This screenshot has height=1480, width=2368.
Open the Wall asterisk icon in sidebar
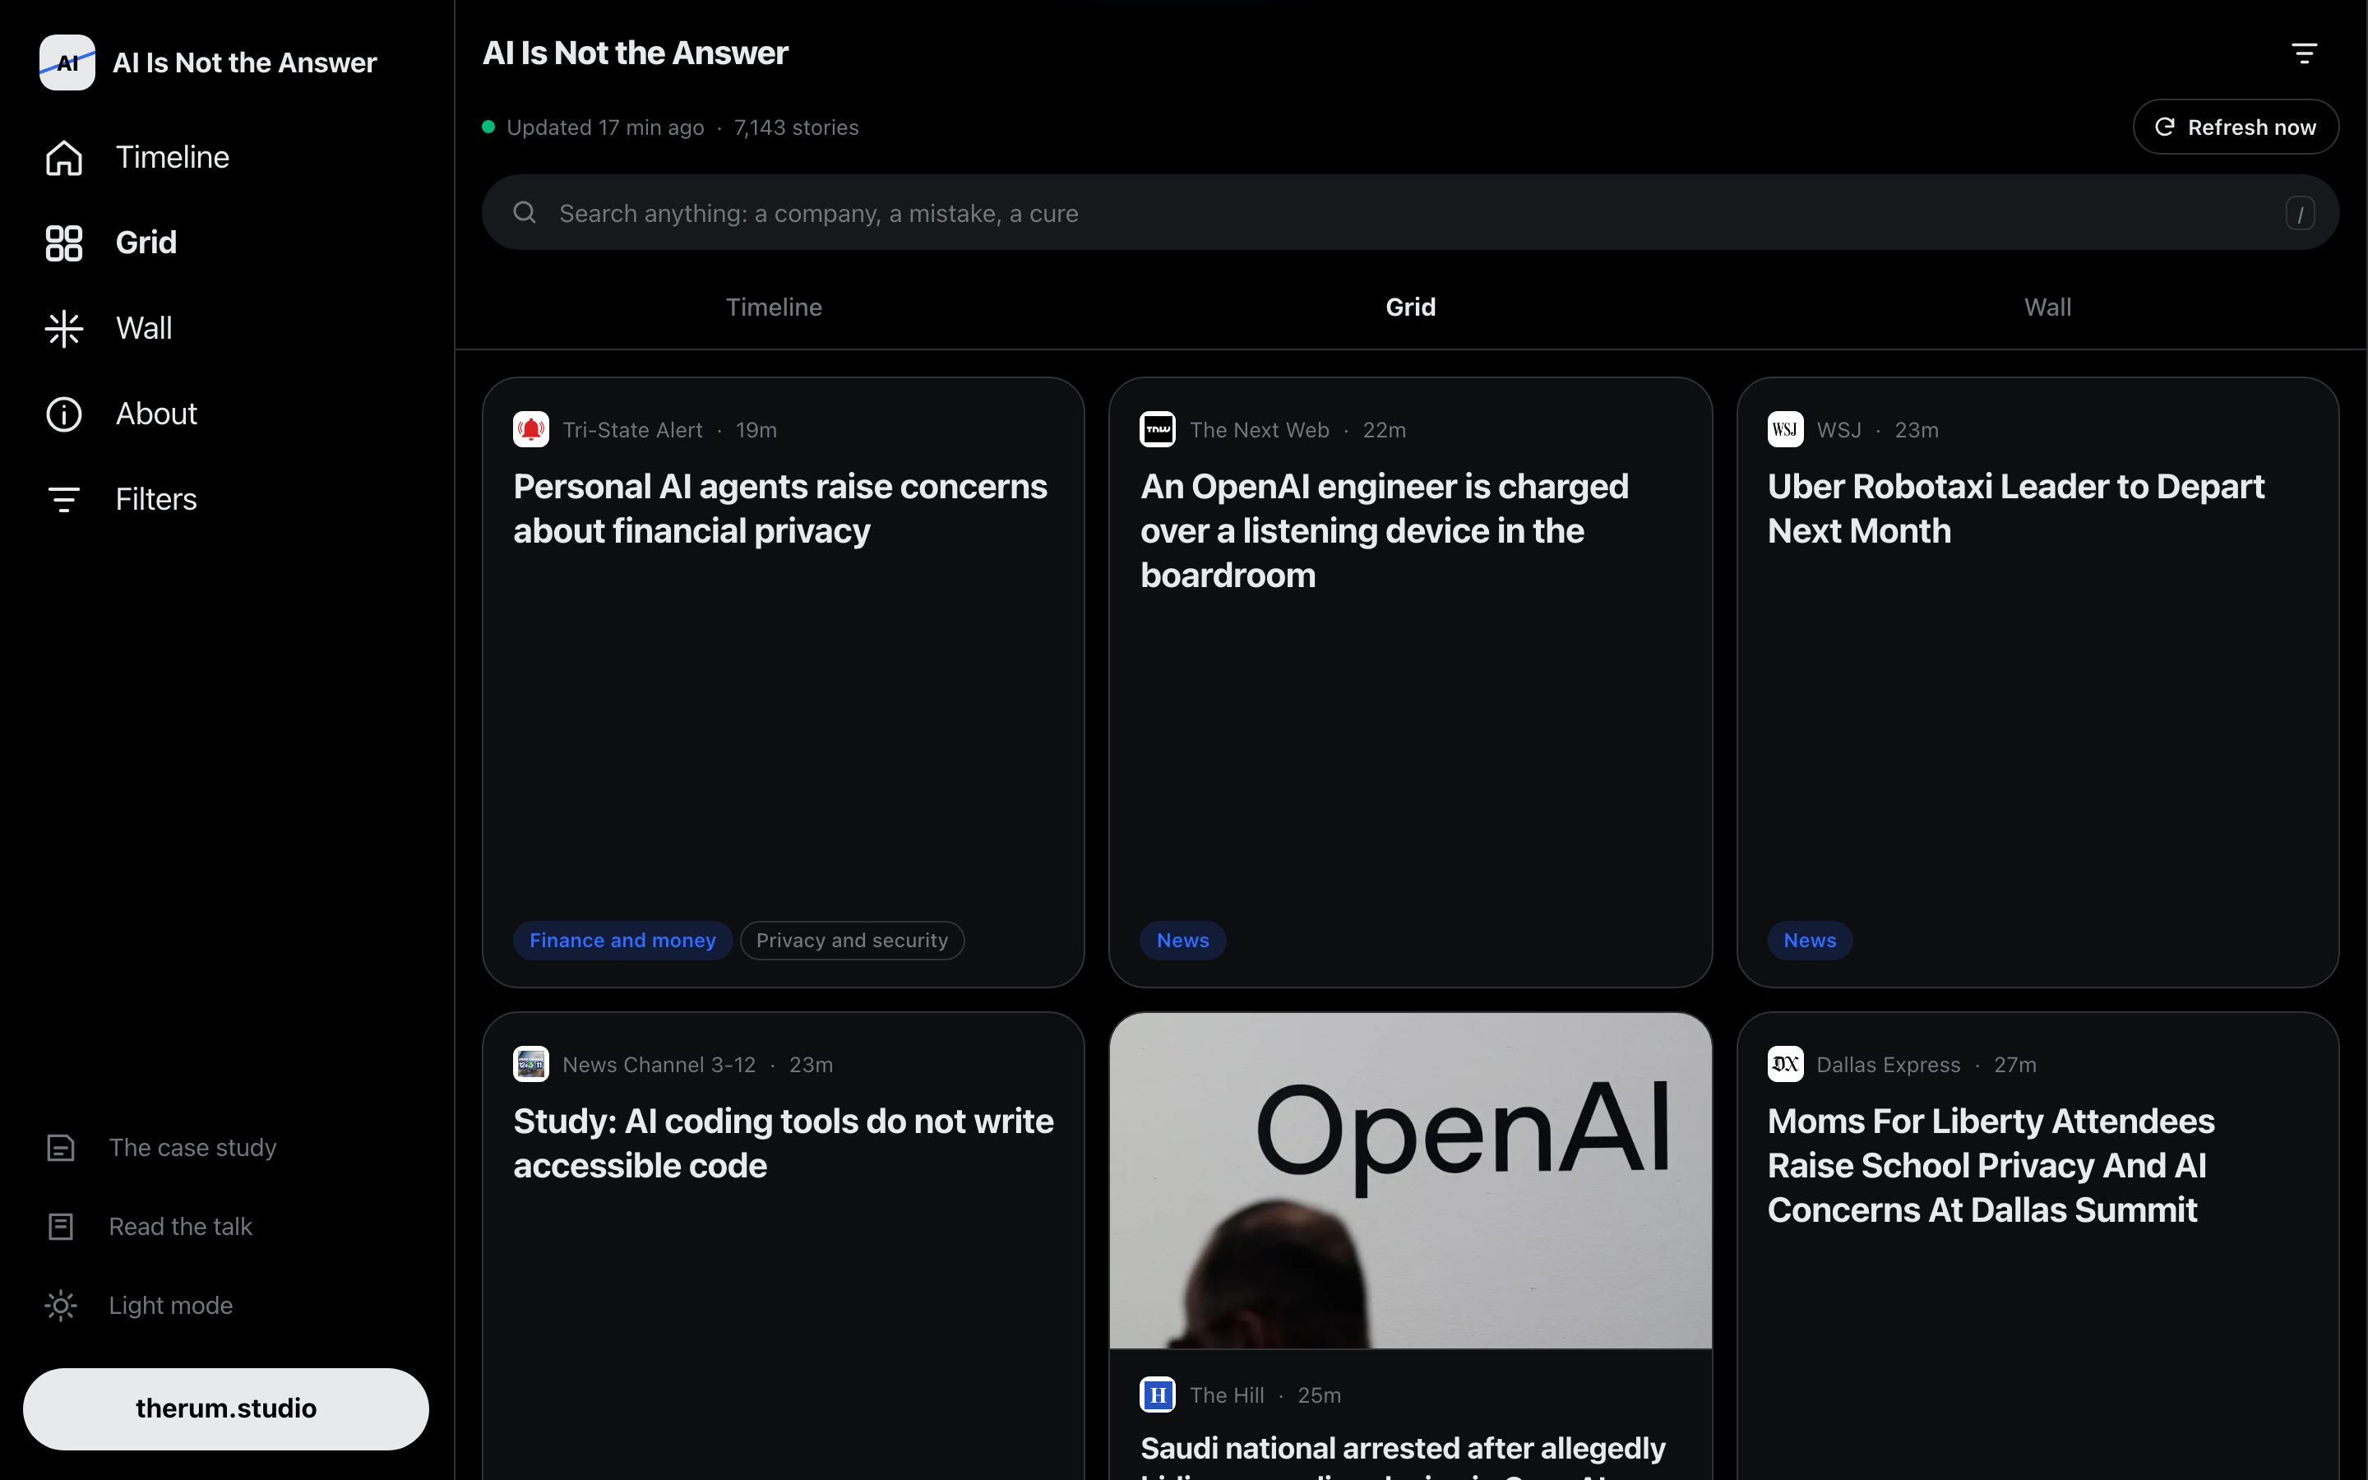(63, 329)
